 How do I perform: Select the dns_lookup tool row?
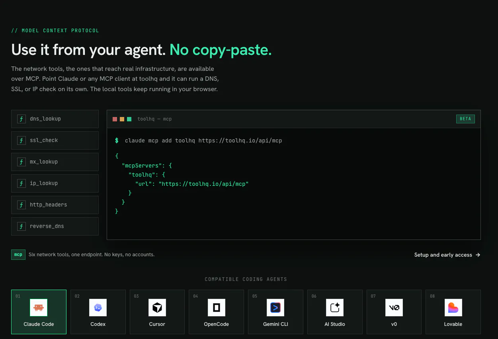click(55, 119)
